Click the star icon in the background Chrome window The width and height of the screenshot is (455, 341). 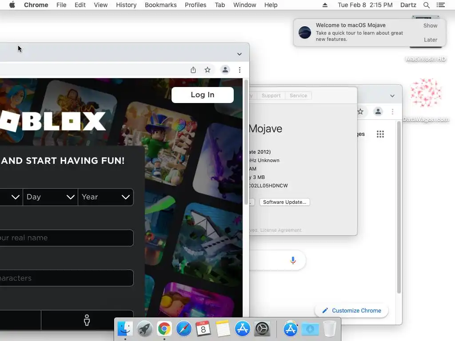(x=360, y=111)
